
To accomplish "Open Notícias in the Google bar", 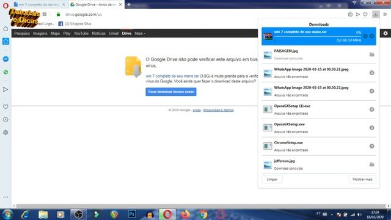I will tap(98, 33).
